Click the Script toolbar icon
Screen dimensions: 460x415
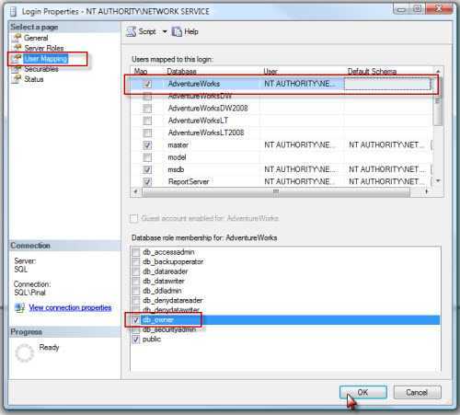[x=132, y=31]
